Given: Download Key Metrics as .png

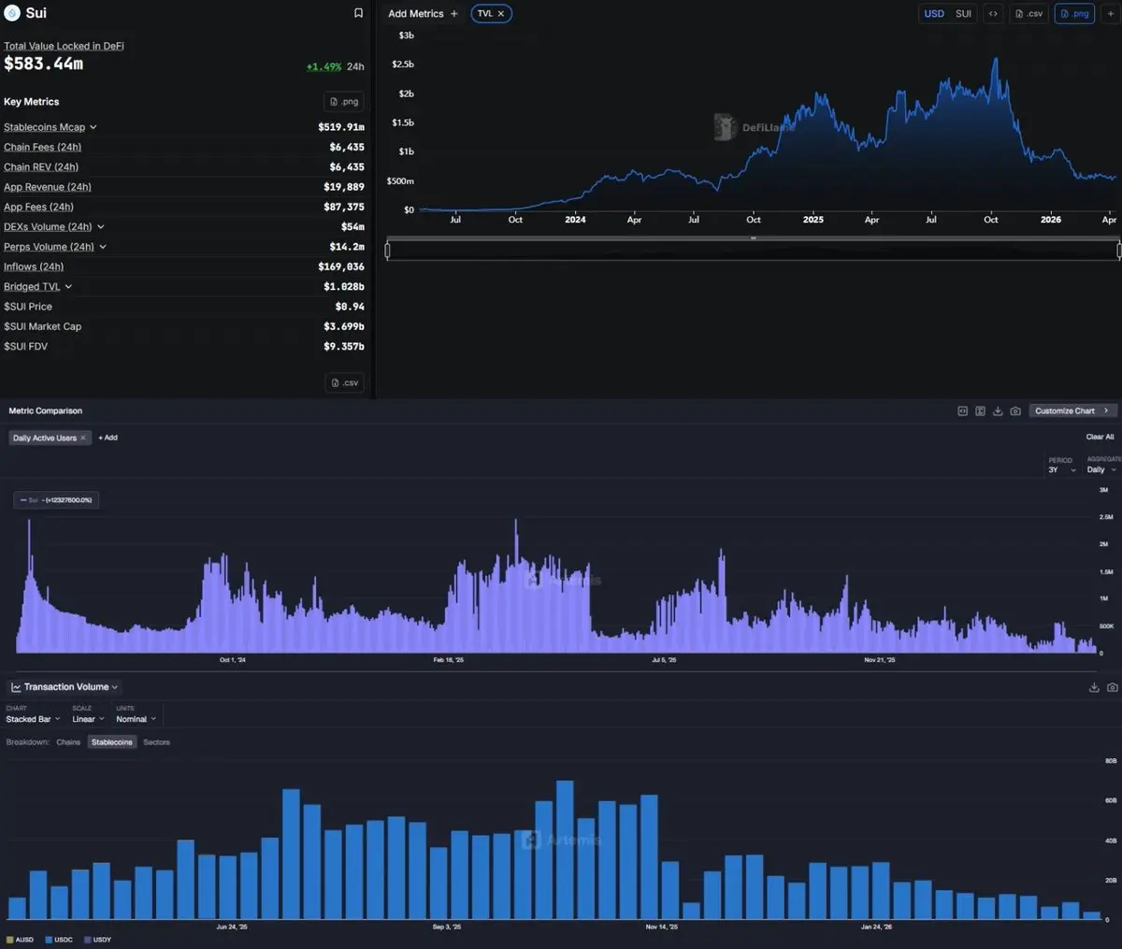Looking at the screenshot, I should click(344, 102).
